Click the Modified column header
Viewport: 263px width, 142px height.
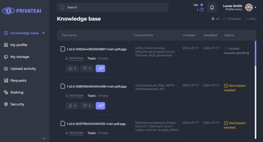click(x=210, y=35)
